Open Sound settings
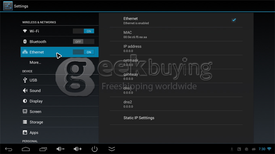This screenshot has width=275, height=154. 59,90
